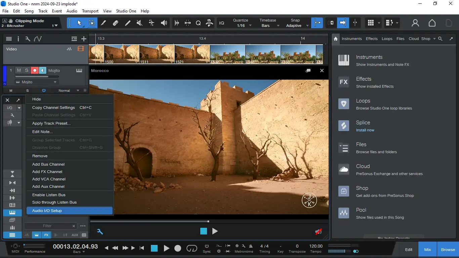
Task: Open the Instruments piano icon in browser
Action: point(343,60)
